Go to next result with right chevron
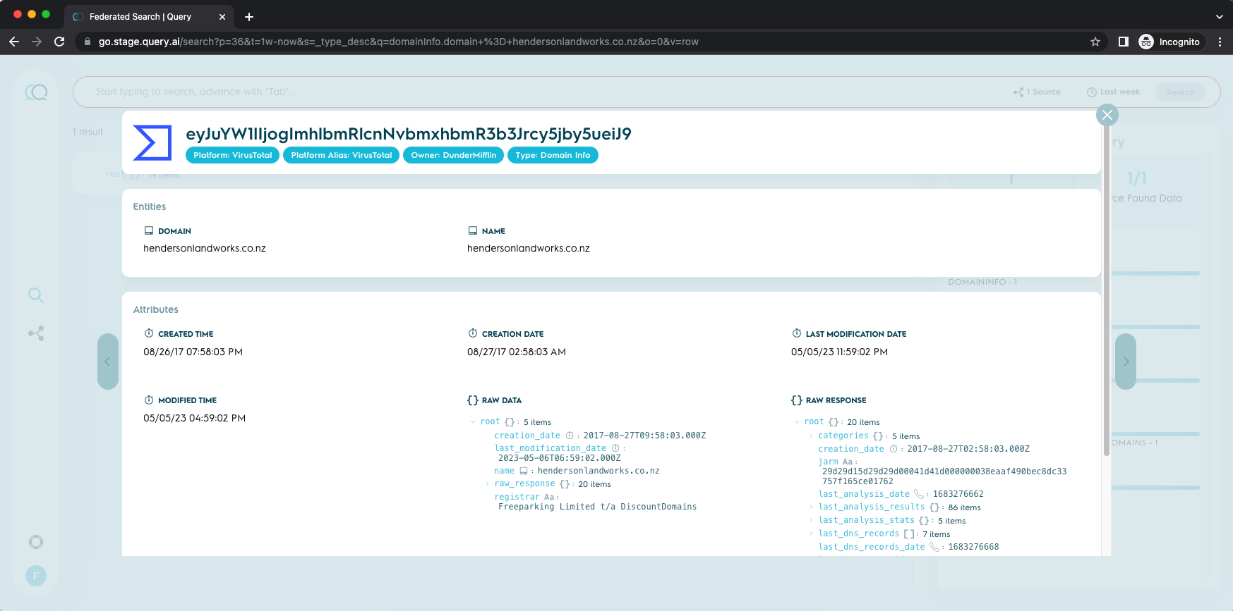1233x611 pixels. (1126, 362)
